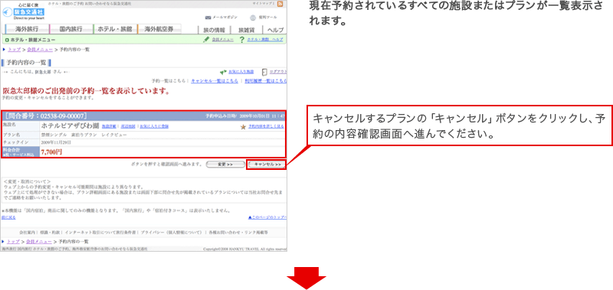Go to トップ in the header breadcrumb
This screenshot has width=613, height=290.
[x=14, y=50]
